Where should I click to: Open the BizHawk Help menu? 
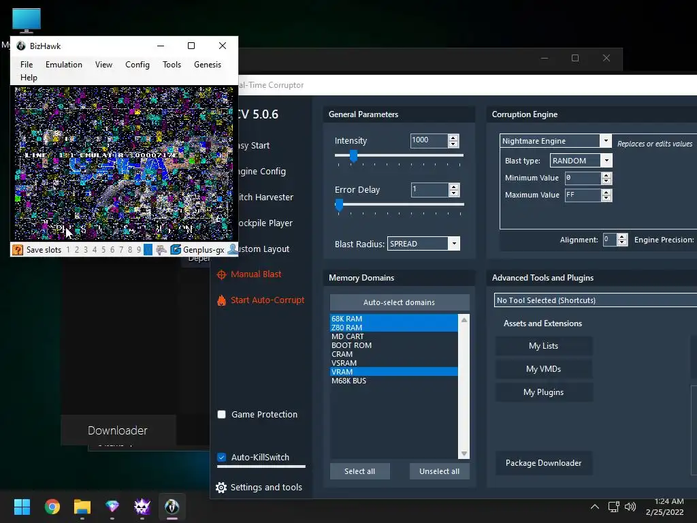click(29, 78)
